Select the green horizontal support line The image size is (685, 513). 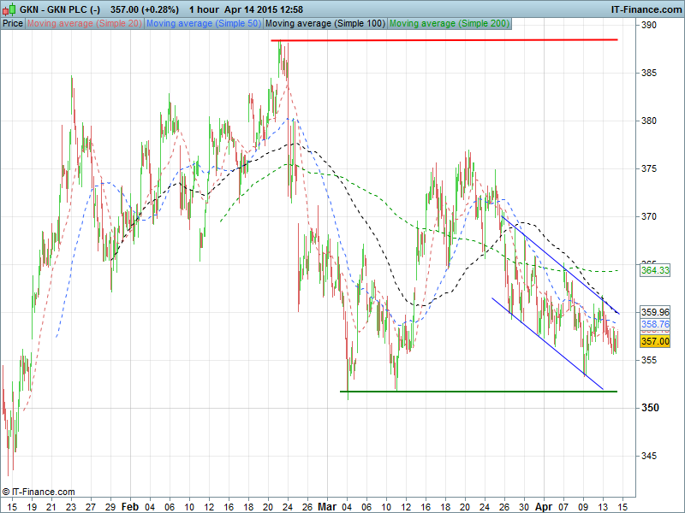point(478,392)
